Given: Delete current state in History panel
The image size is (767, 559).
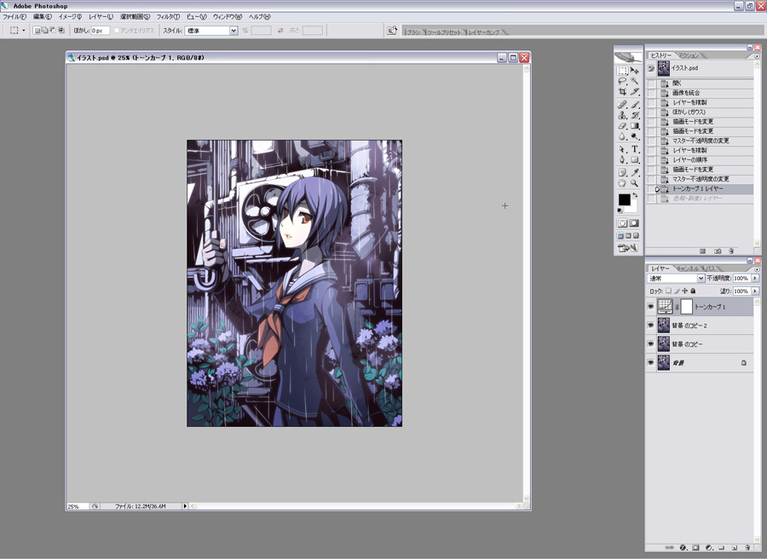Looking at the screenshot, I should [x=731, y=251].
